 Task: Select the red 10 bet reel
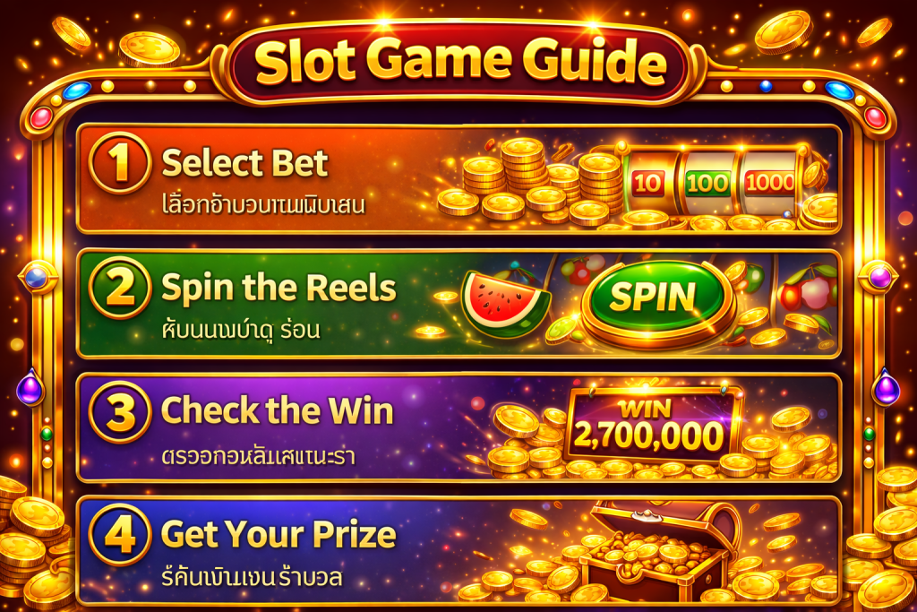(x=647, y=183)
